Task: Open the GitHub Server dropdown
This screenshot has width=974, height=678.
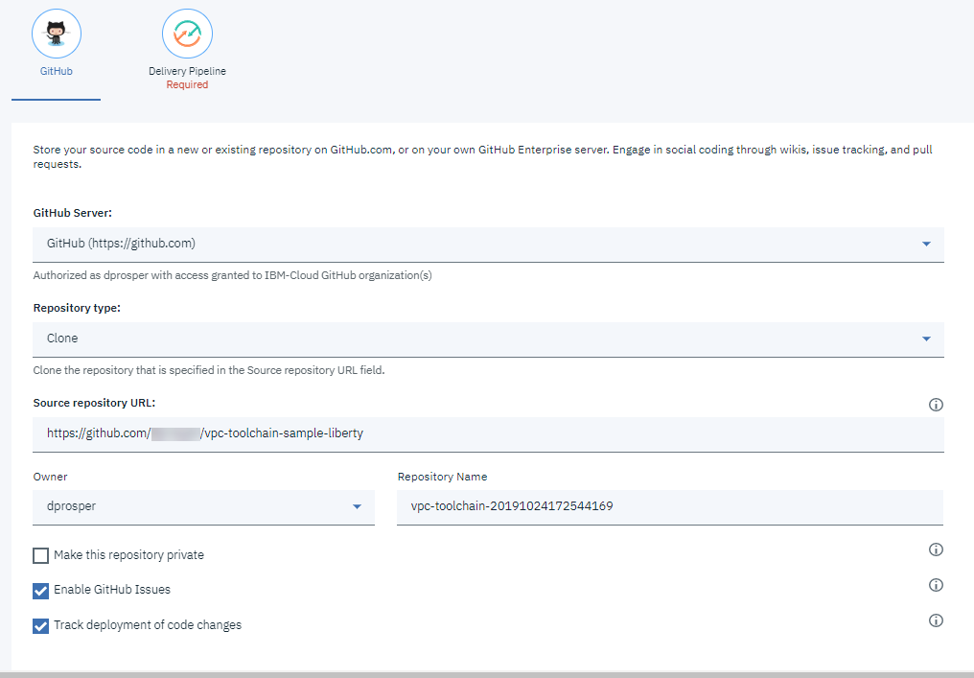Action: (x=488, y=245)
